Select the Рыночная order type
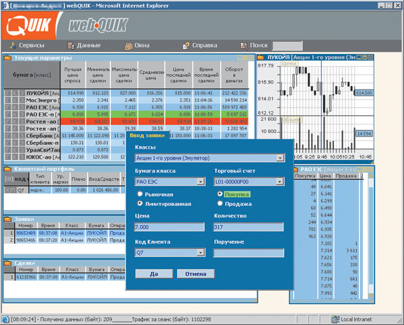Viewport: 404px width, 325px height. [x=140, y=194]
